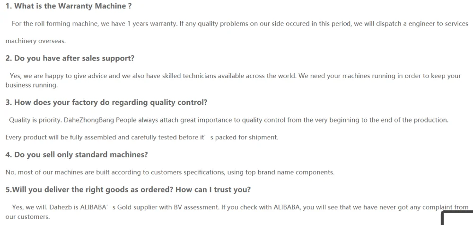Click the phrase 'Quality is priority.'
The height and width of the screenshot is (225, 473).
(x=35, y=121)
